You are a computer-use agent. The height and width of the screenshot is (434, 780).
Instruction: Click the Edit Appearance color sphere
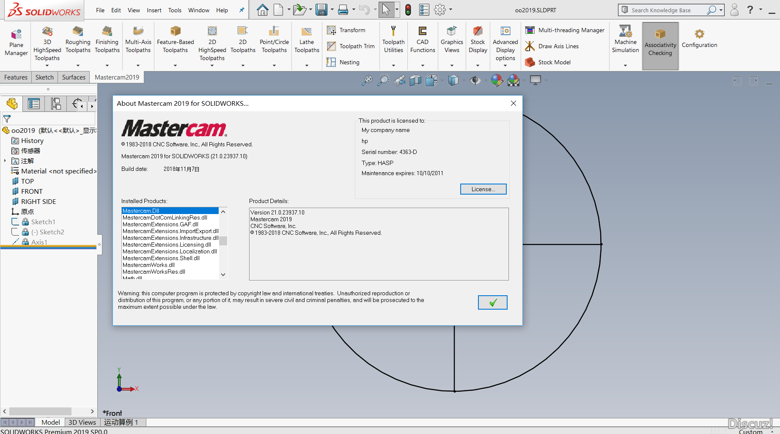[x=497, y=80]
